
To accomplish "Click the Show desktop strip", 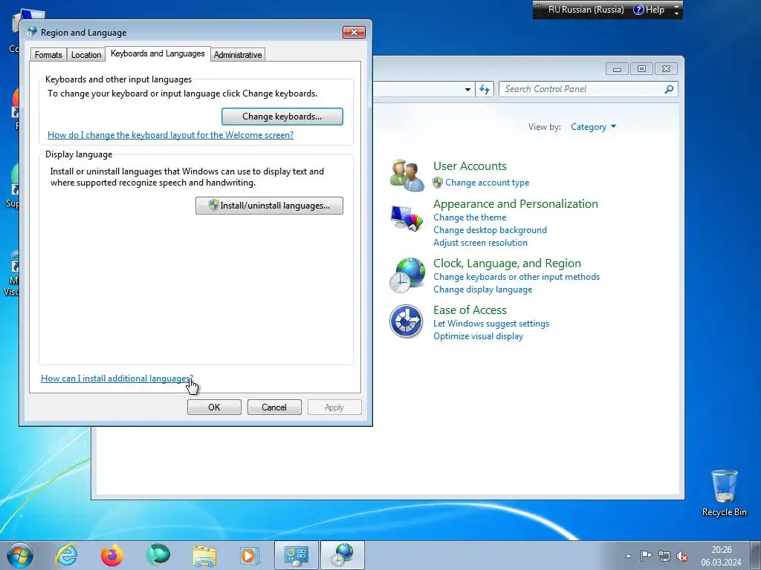I will pos(756,555).
